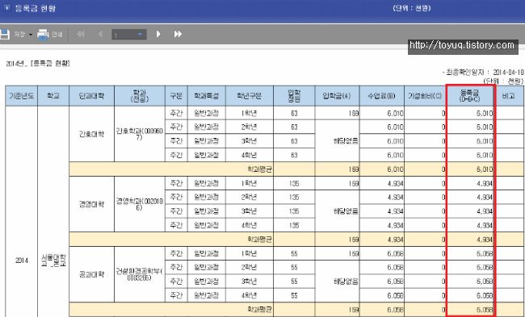
Task: Click the 최종확인일자 2014-04-18 text
Action: point(482,73)
